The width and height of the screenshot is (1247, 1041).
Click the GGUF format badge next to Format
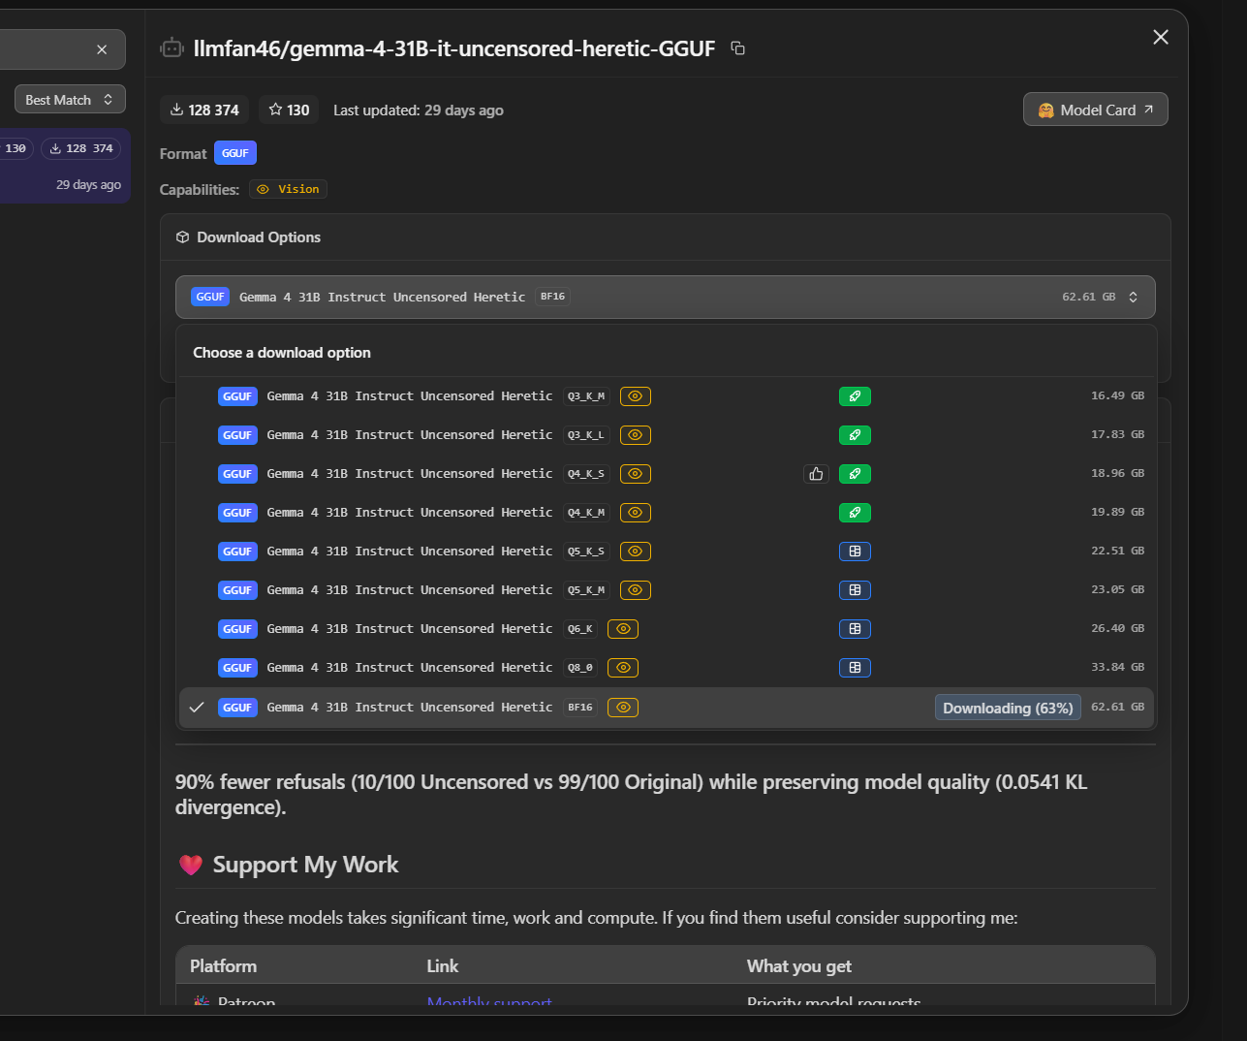tap(234, 153)
